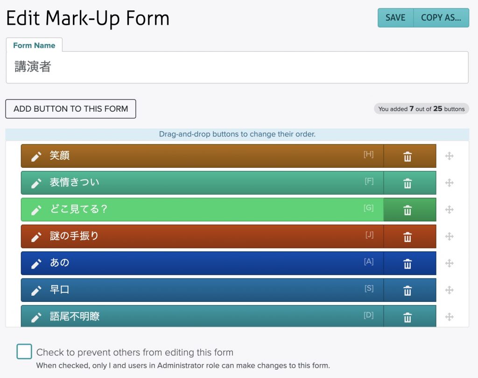Image resolution: width=478 pixels, height=378 pixels.
Task: Remove the 謎の手振り button using trash icon
Action: click(408, 237)
